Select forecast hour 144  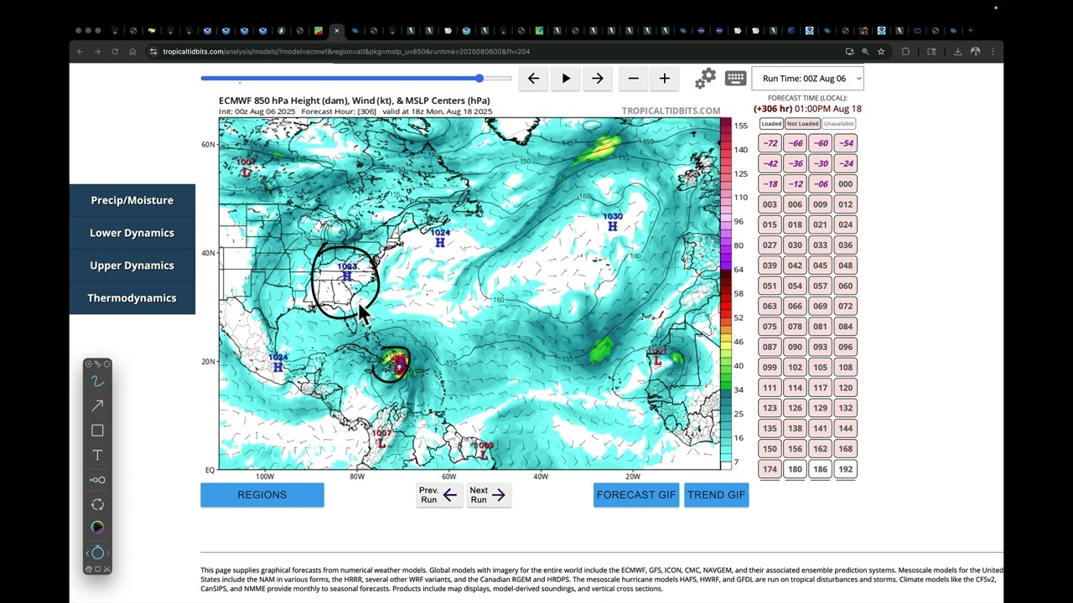[845, 429]
